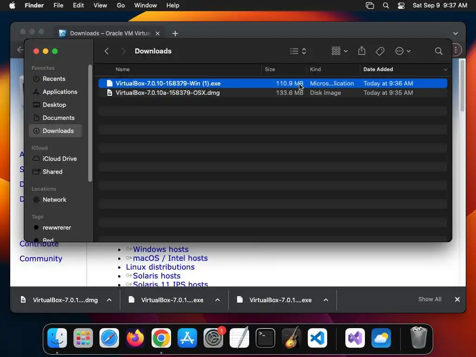Screen dimensions: 476x357
Task: Click the Solaris hosts link
Action: (157, 276)
